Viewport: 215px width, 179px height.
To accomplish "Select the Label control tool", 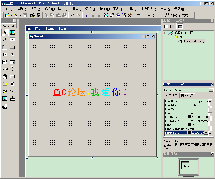I will coord(5,40).
